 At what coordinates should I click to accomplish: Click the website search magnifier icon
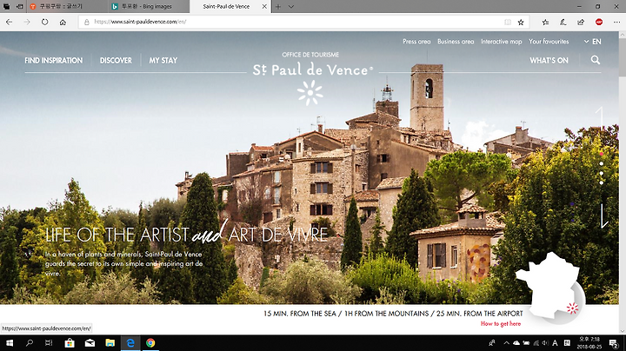(x=596, y=60)
